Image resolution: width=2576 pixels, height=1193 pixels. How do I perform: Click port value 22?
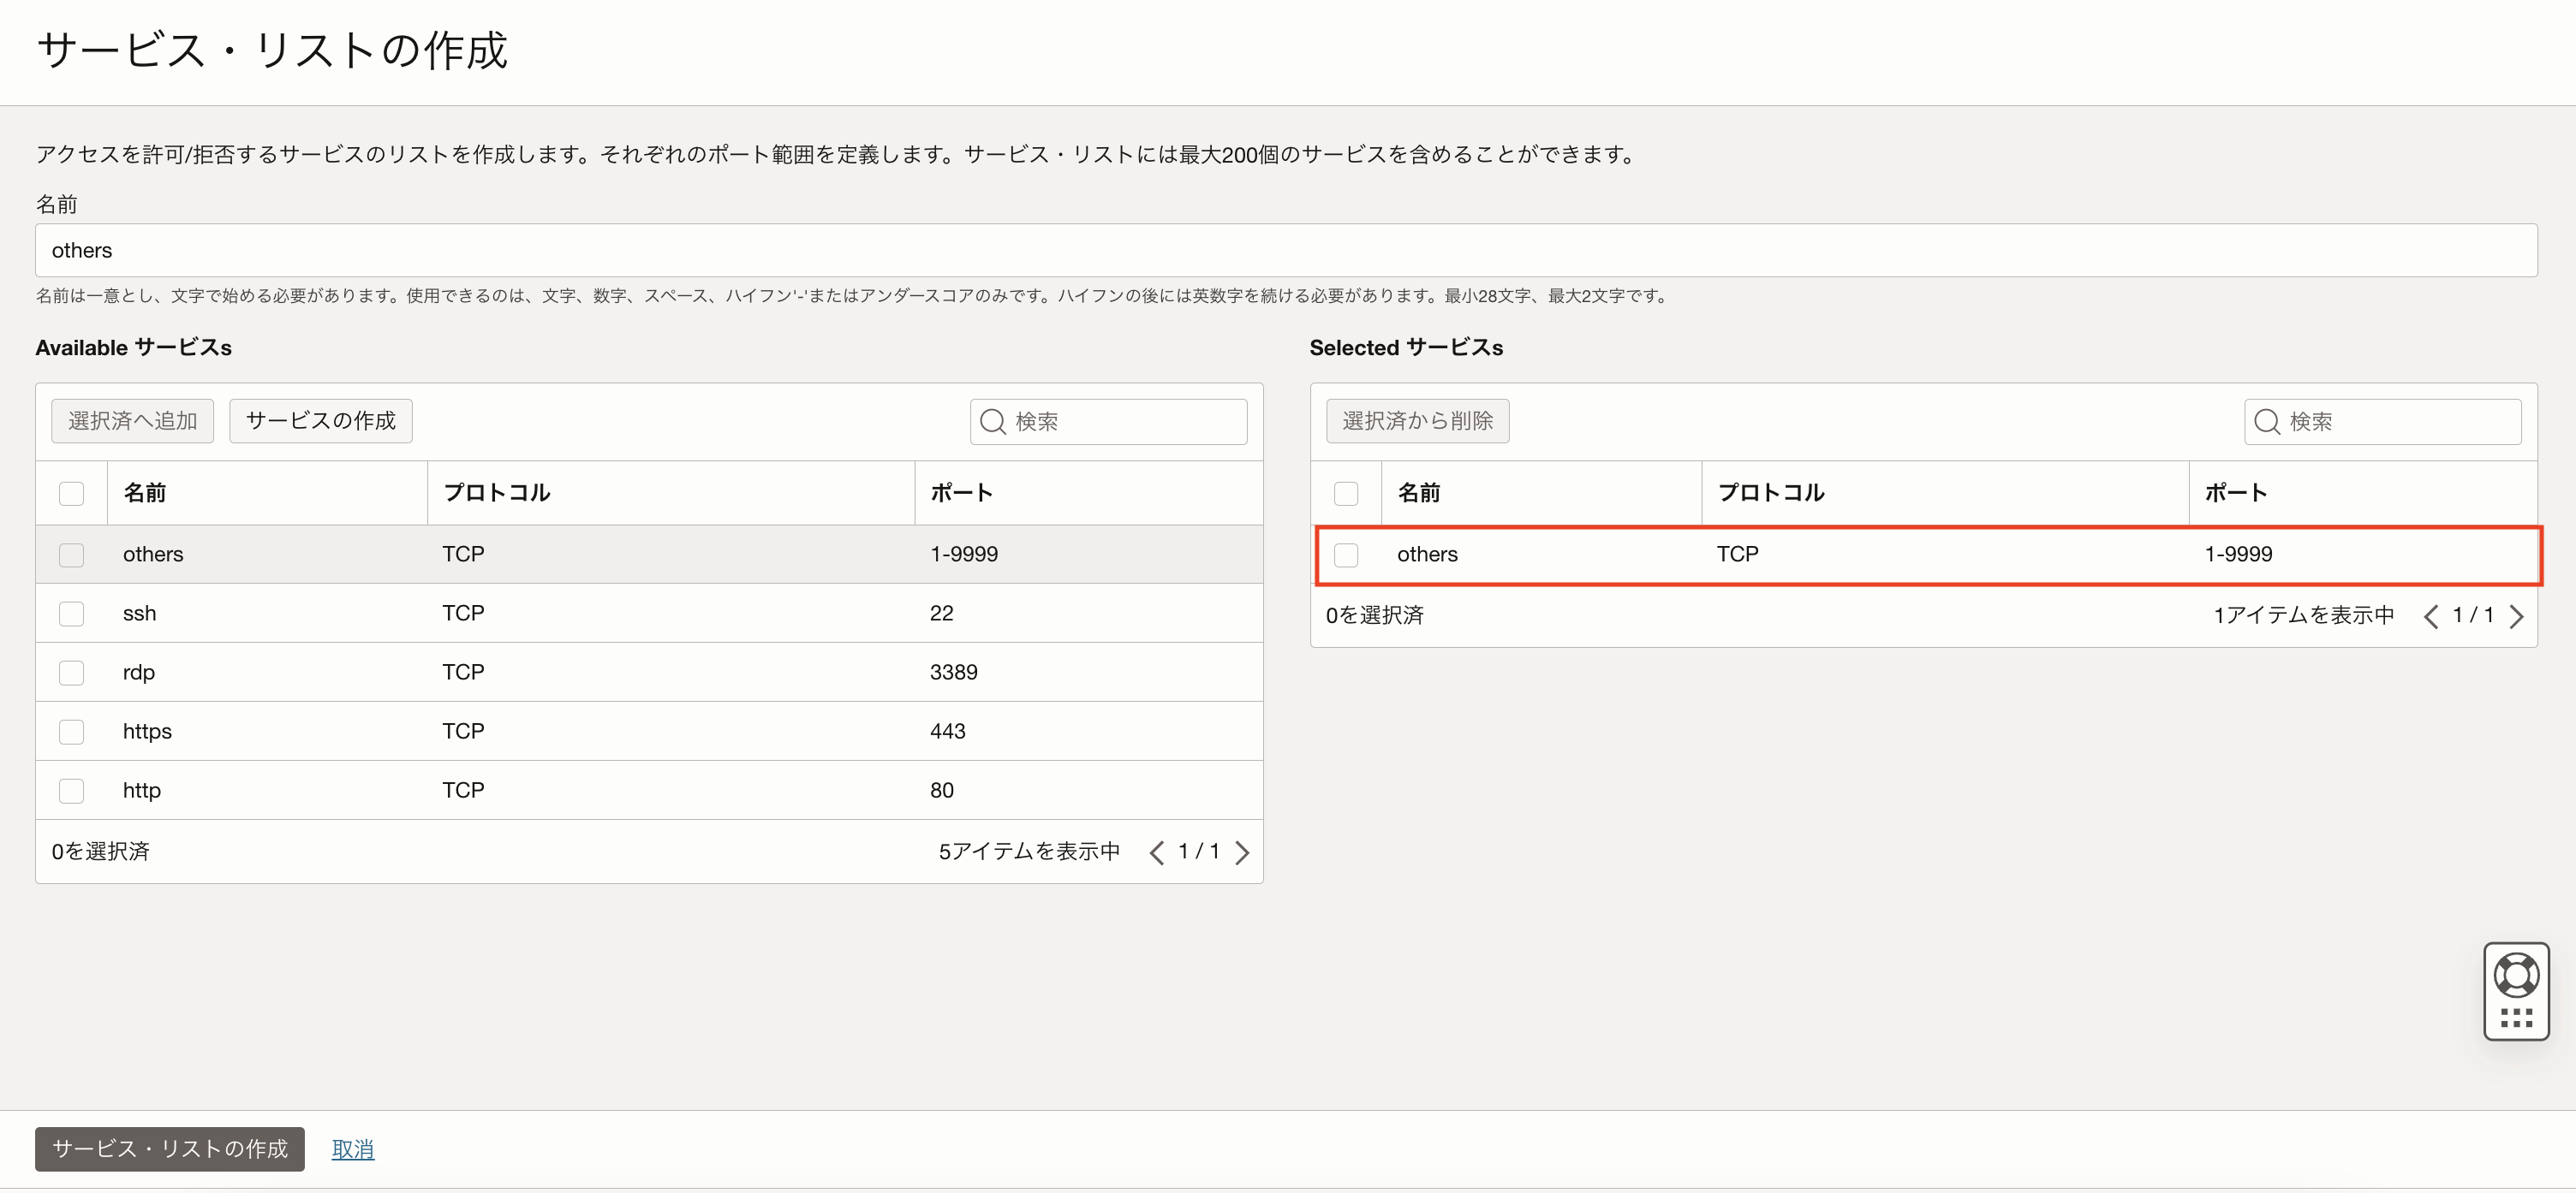942,614
